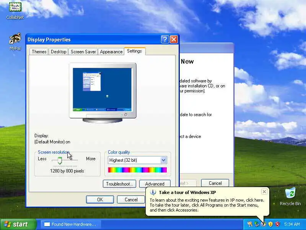Click the keys icon in the system tray

coord(250,224)
